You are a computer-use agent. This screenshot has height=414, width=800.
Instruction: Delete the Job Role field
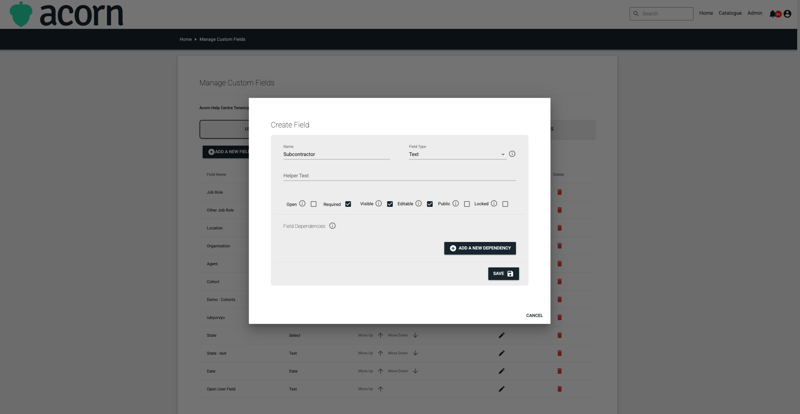[x=560, y=192]
